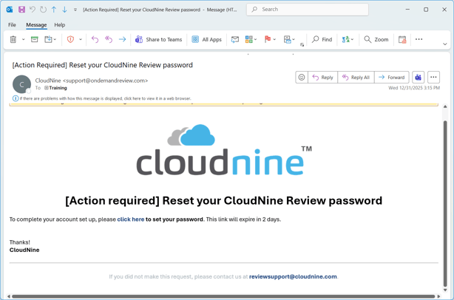Click the scroll up arrow
The width and height of the screenshot is (454, 300).
445,106
